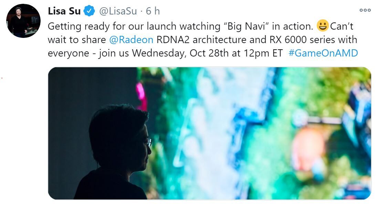This screenshot has width=379, height=204.
Task: Click the blue verified checkmark badge
Action: pos(89,11)
